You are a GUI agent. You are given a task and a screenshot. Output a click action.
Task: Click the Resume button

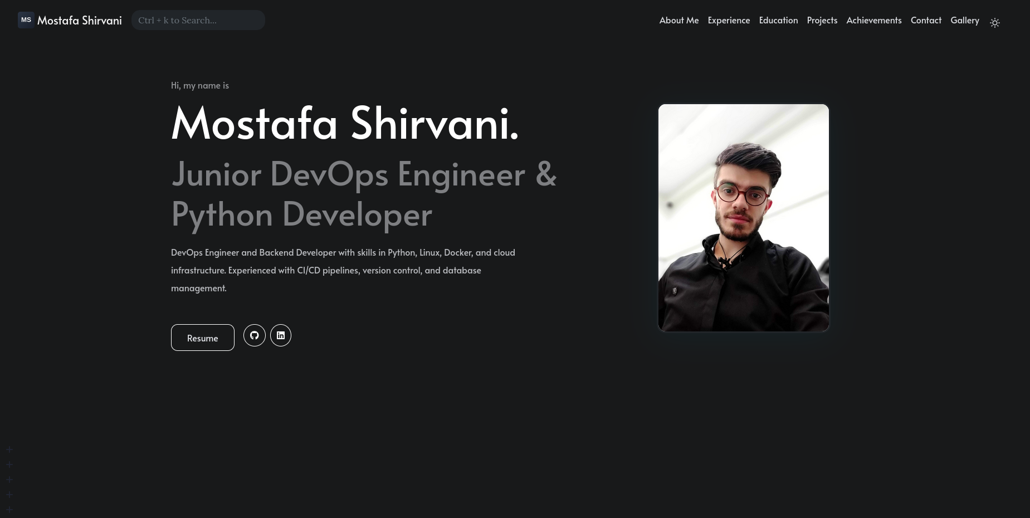point(202,337)
